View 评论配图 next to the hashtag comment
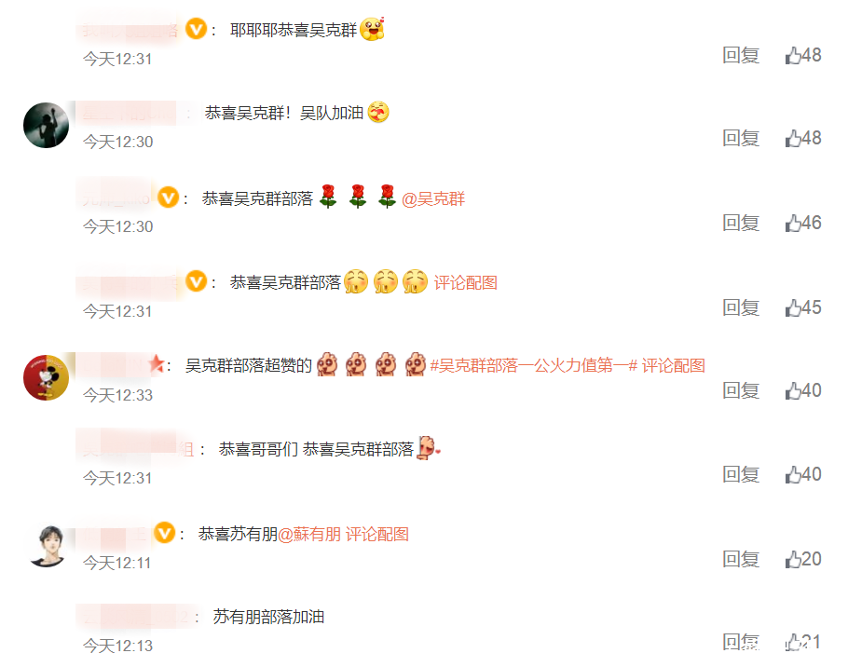848x667 pixels. (x=674, y=365)
